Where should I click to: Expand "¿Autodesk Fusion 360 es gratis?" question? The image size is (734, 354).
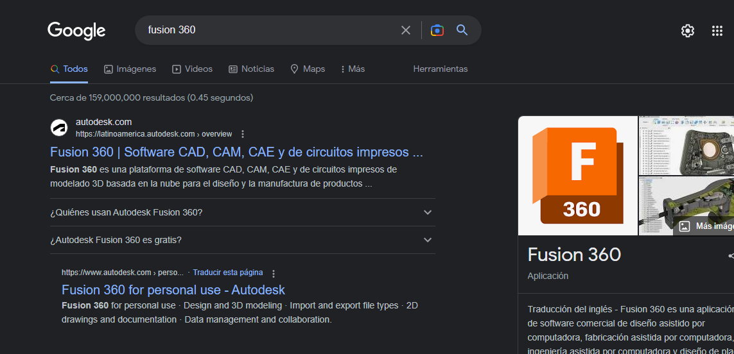(x=428, y=240)
